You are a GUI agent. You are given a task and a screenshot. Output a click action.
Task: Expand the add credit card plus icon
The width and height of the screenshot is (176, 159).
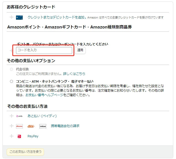coord(11,17)
